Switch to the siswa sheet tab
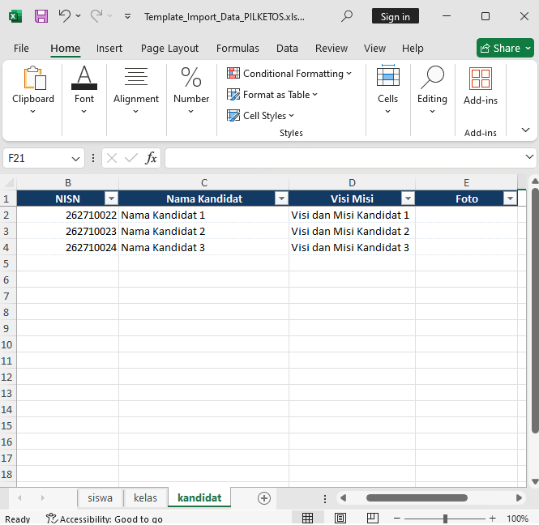 (x=100, y=497)
